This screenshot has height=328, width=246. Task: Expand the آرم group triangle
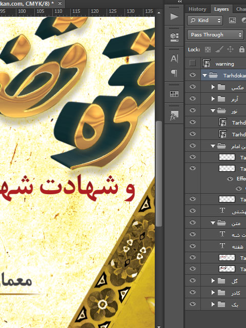(213, 99)
